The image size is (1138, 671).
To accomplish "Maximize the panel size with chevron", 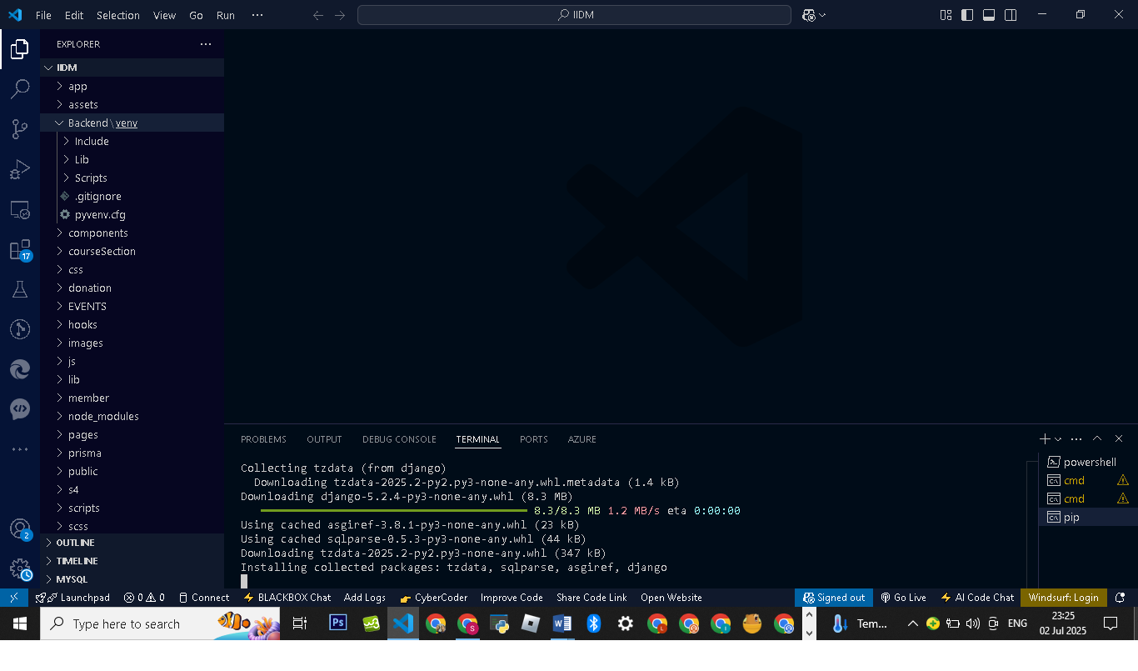I will [1097, 438].
